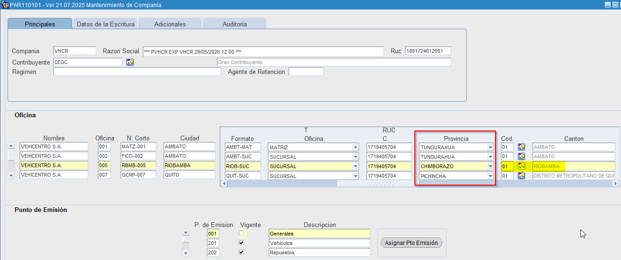Select the Contribuyente code field CEGC
This screenshot has width=621, height=260.
coord(87,62)
